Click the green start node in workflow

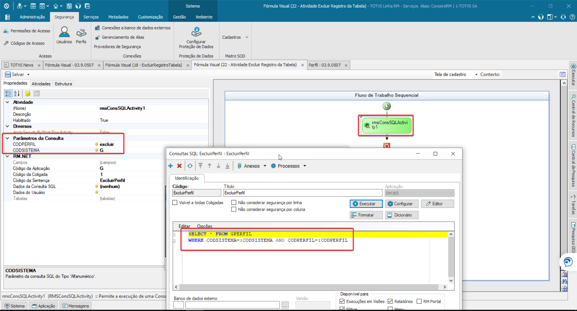[387, 106]
